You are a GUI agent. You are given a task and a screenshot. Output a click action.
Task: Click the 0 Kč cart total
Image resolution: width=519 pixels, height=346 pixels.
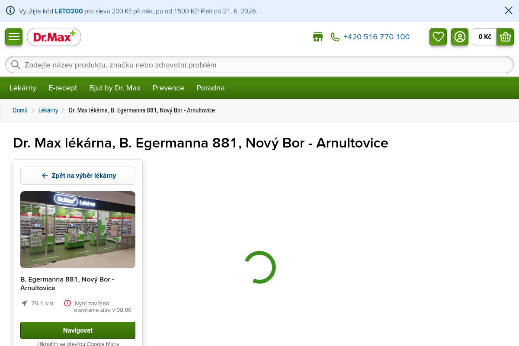pyautogui.click(x=485, y=37)
